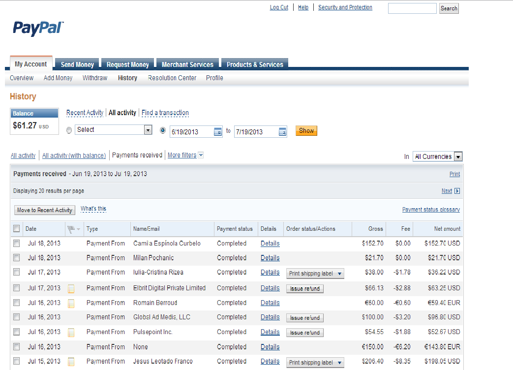513x370 pixels.
Task: Check the Iulia-Cristina Rizea payment row
Action: click(16, 272)
